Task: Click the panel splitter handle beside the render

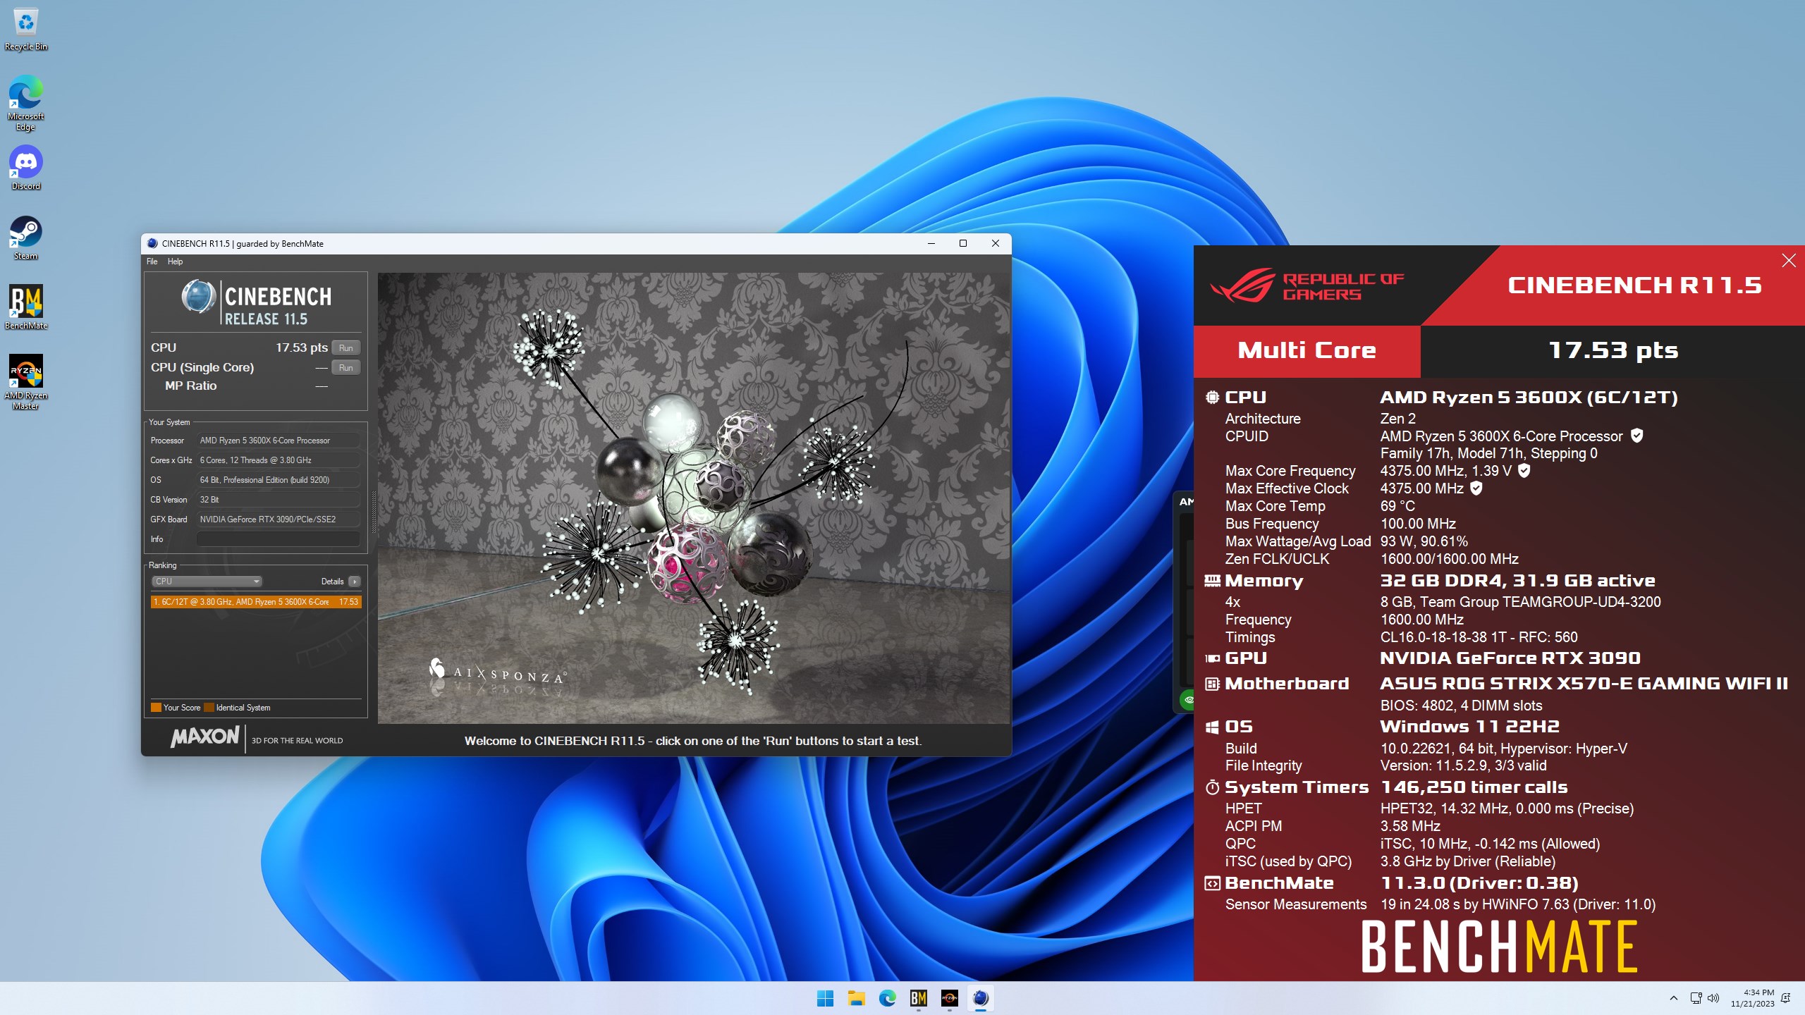Action: [373, 512]
